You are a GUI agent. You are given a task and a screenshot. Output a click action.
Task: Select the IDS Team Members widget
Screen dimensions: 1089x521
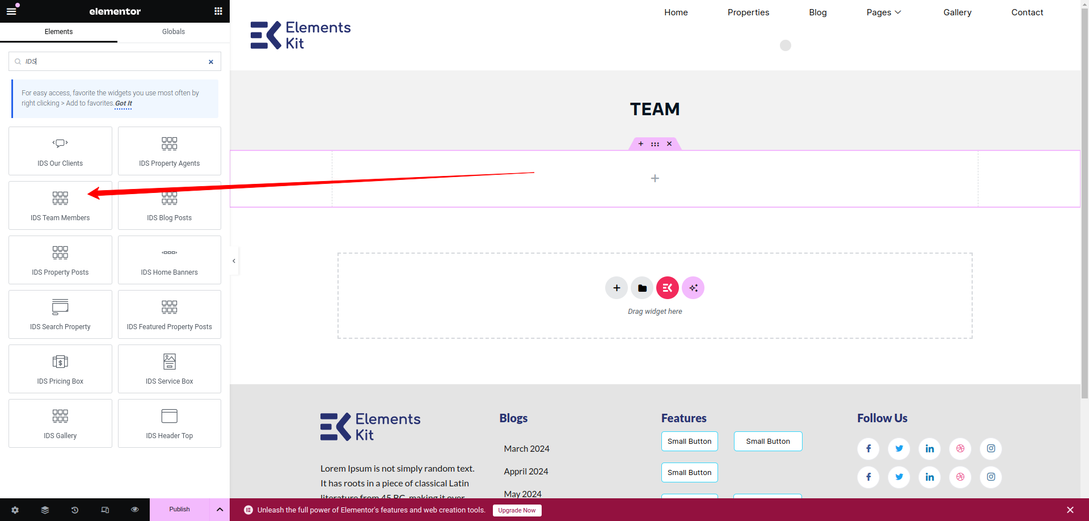point(60,205)
